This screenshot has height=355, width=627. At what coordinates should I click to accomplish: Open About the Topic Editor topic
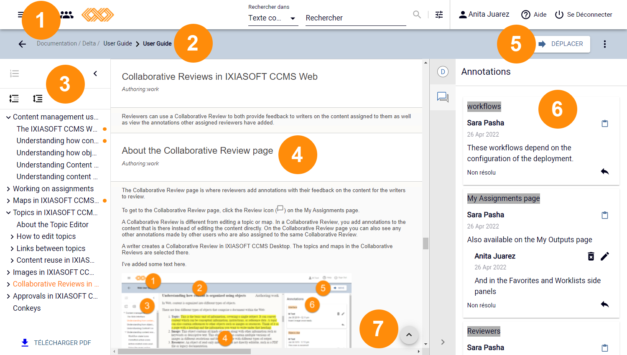point(52,225)
